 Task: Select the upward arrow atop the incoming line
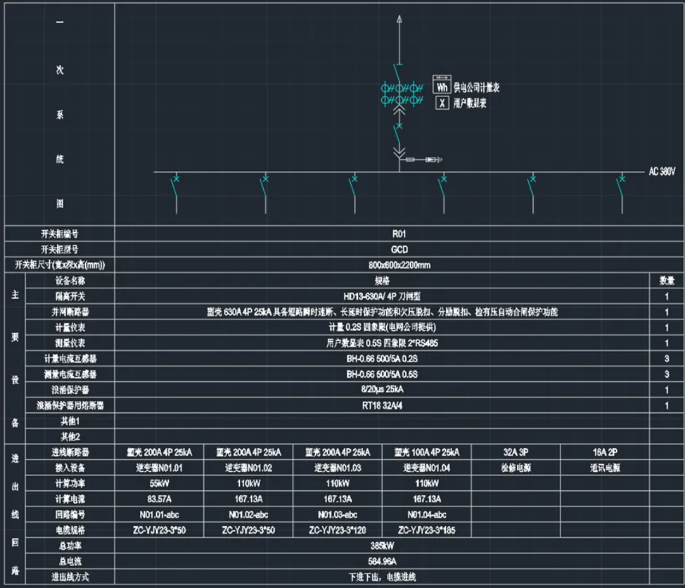399,20
